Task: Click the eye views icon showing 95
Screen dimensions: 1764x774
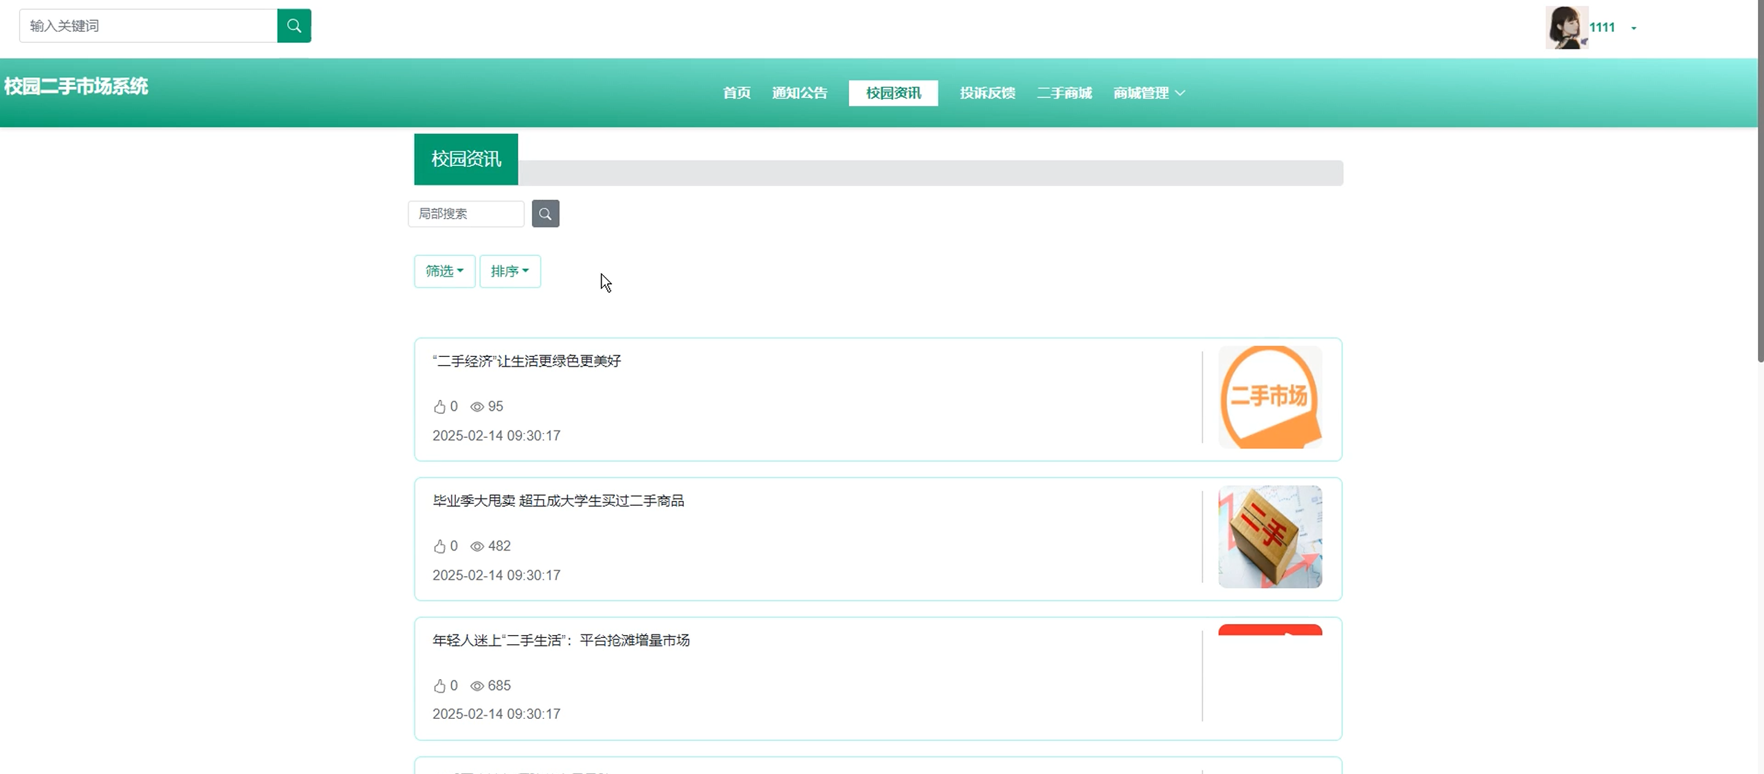Action: (477, 407)
